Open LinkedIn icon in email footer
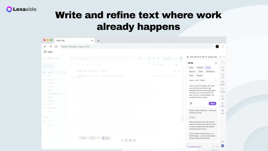Image resolution: width=268 pixels, height=151 pixels. [x=126, y=140]
